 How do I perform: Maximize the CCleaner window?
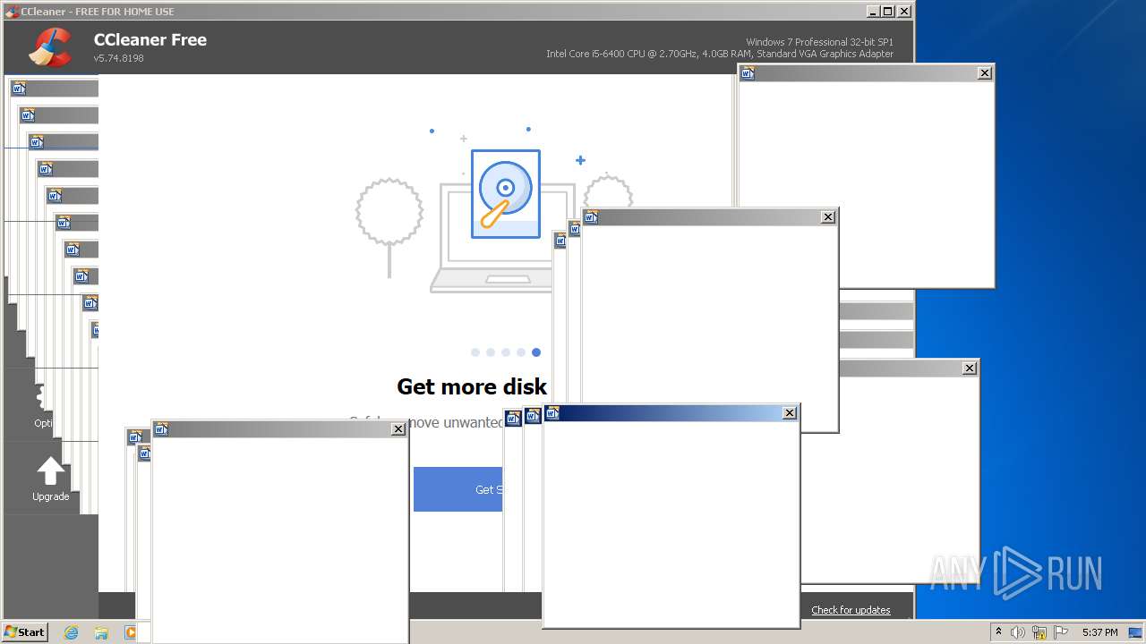pos(888,12)
